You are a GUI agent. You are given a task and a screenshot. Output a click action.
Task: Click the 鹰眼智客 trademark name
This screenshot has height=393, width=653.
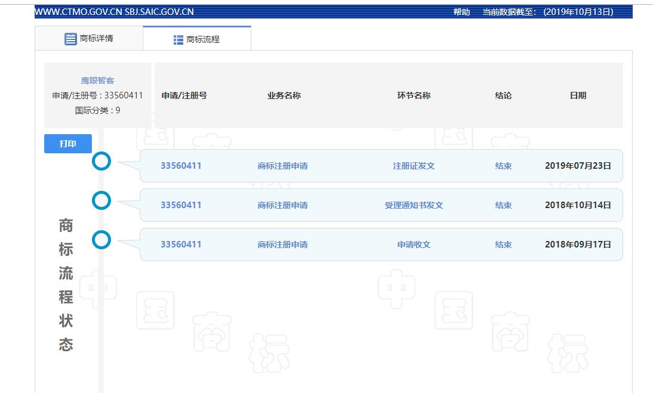[97, 81]
